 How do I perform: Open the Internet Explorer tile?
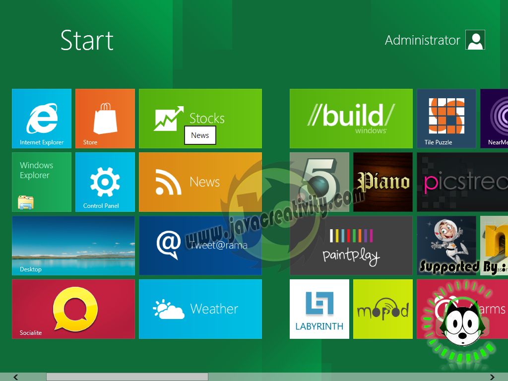[42, 119]
